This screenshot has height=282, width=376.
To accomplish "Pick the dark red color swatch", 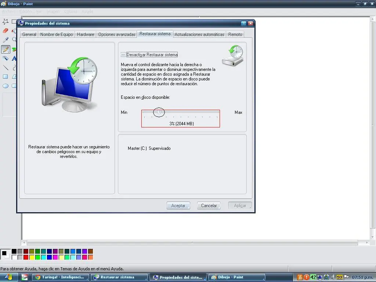I will (26, 251).
